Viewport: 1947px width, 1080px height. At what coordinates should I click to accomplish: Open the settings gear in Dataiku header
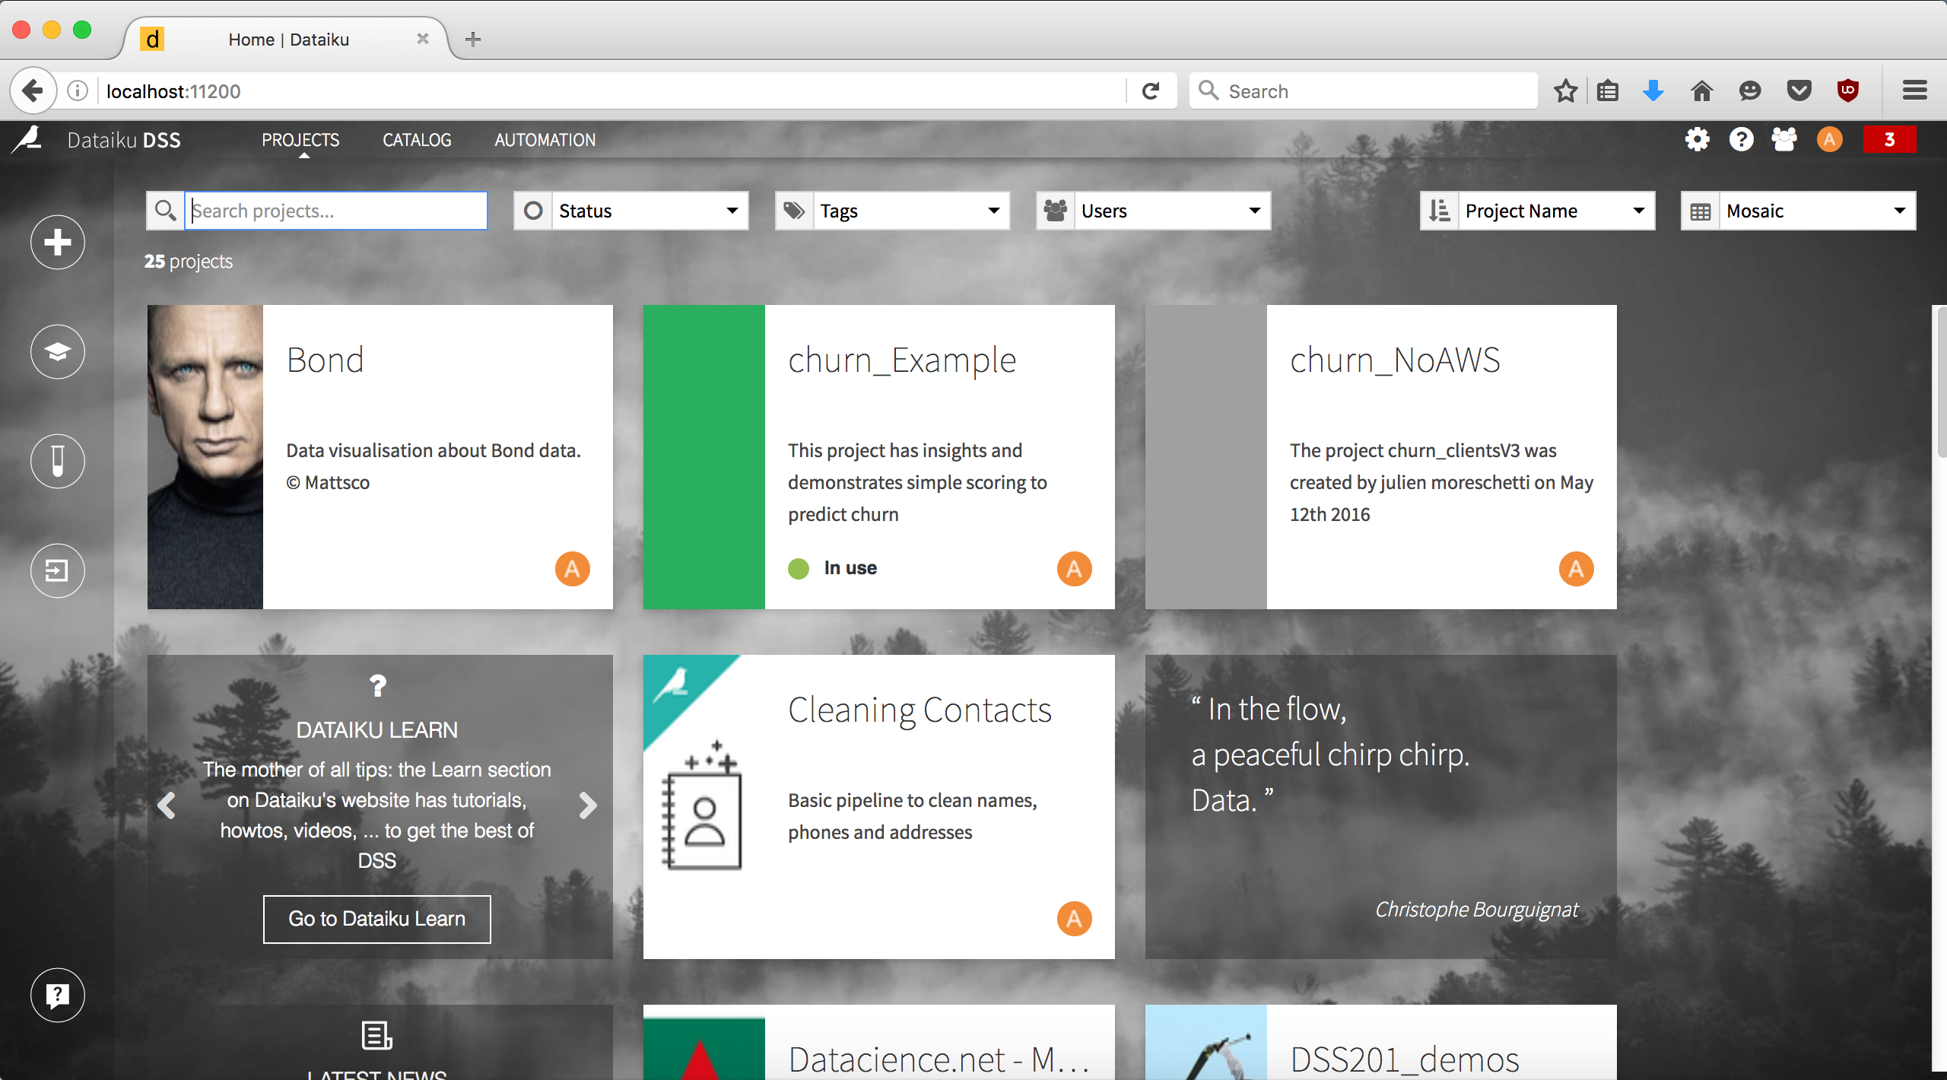click(x=1697, y=139)
